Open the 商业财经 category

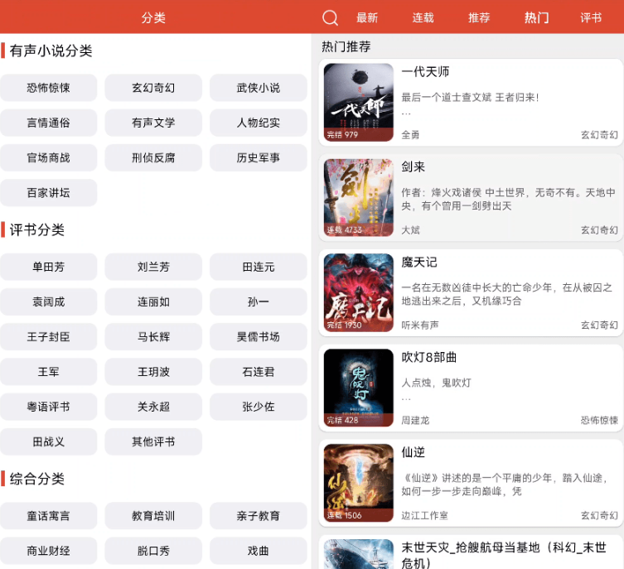pyautogui.click(x=49, y=551)
